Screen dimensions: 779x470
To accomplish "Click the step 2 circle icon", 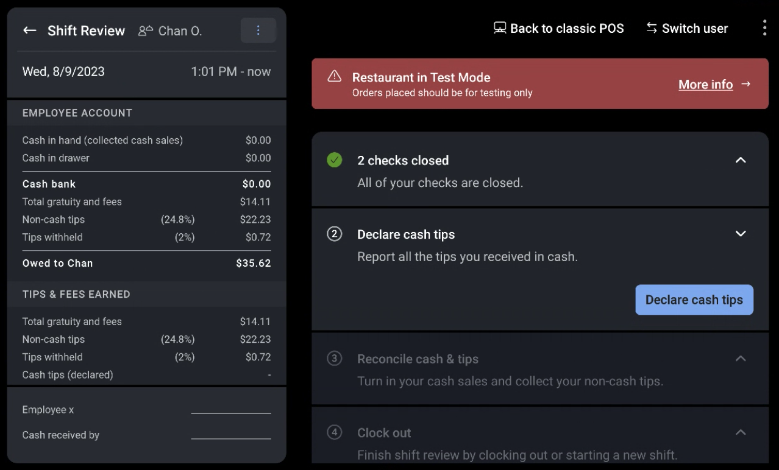I will pyautogui.click(x=334, y=234).
